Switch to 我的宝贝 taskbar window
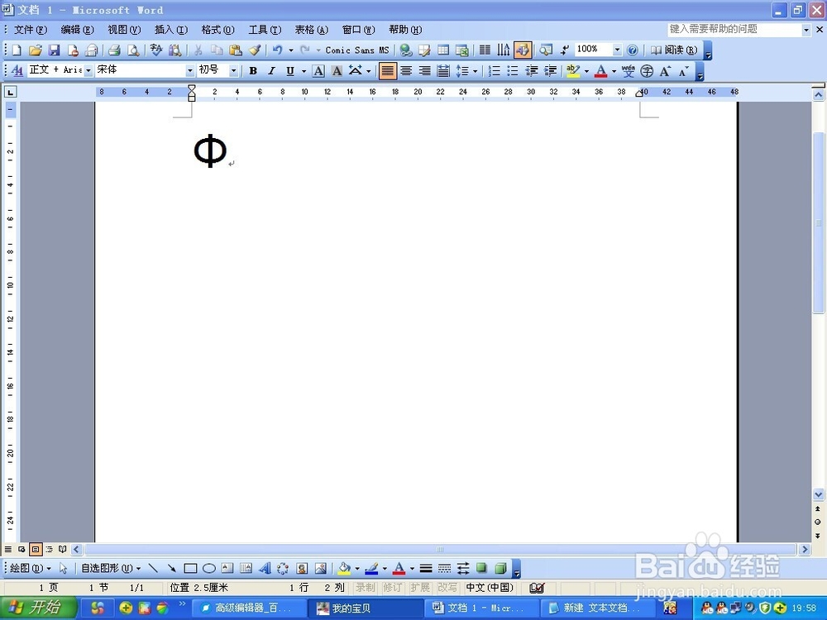 click(365, 608)
